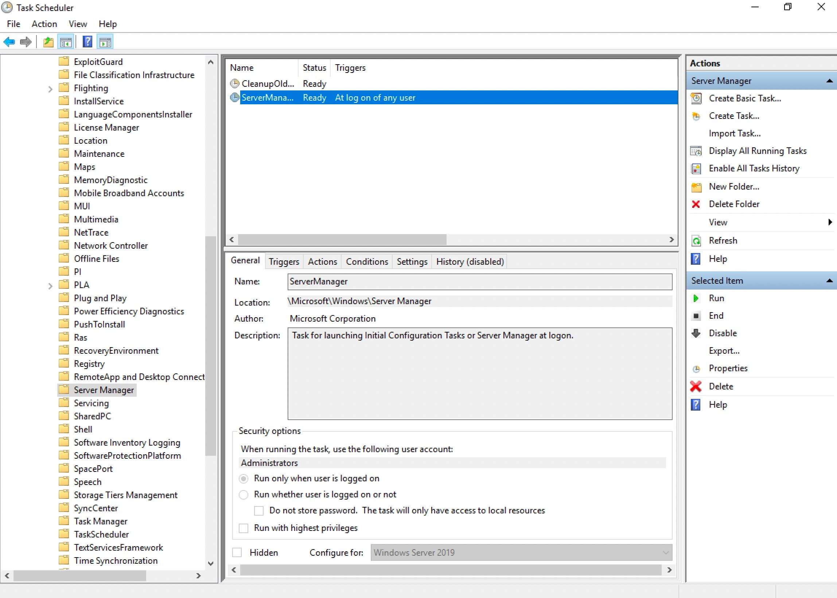
Task: Click the New Folder icon
Action: tap(697, 186)
